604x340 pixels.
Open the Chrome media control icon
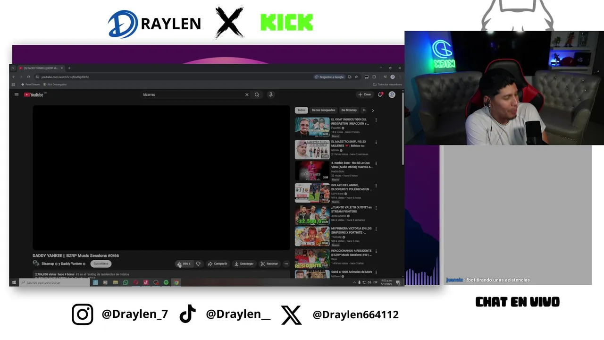(386, 77)
